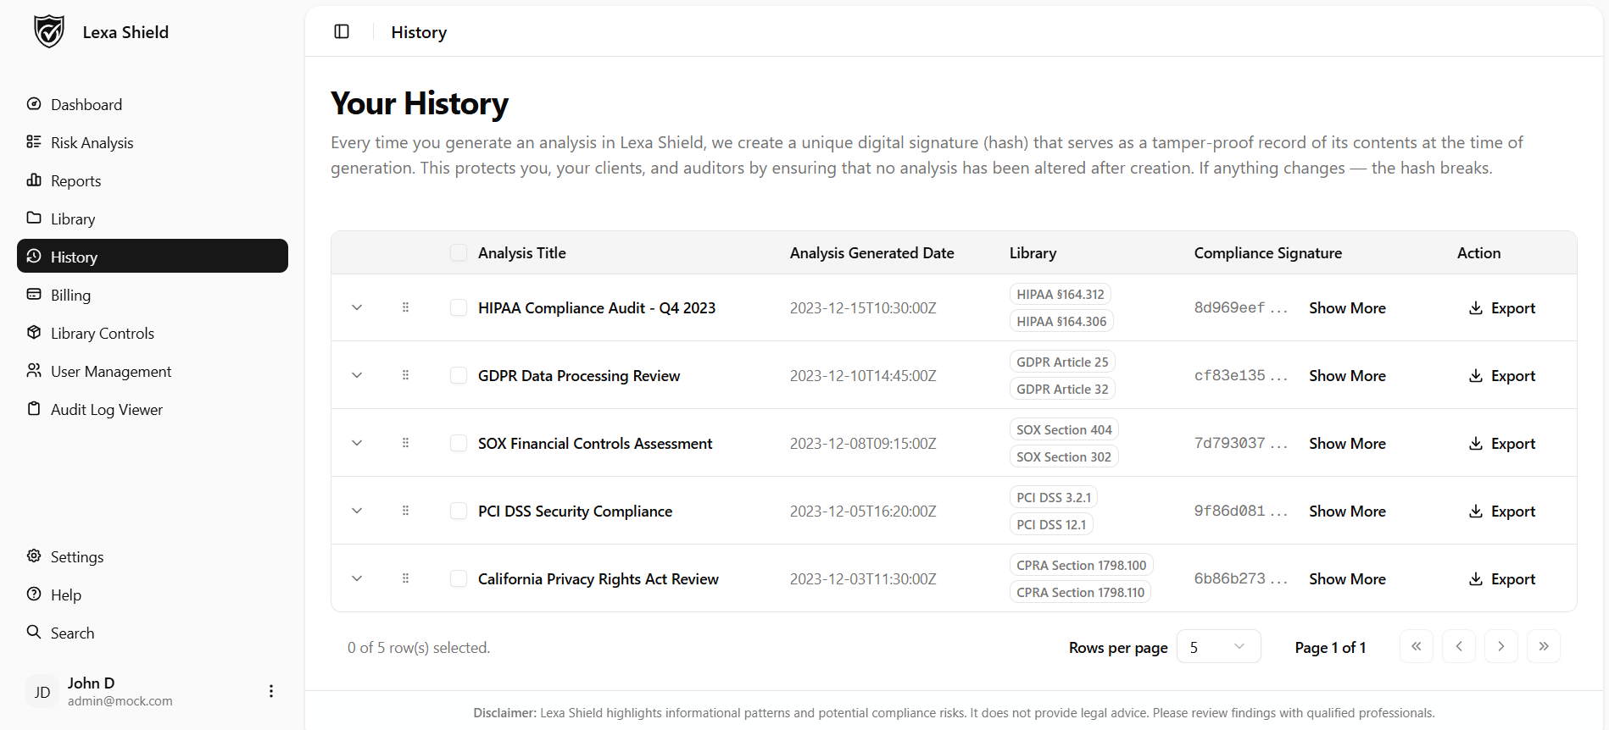Navigate to History in the sidebar menu
1609x730 pixels.
tap(75, 257)
